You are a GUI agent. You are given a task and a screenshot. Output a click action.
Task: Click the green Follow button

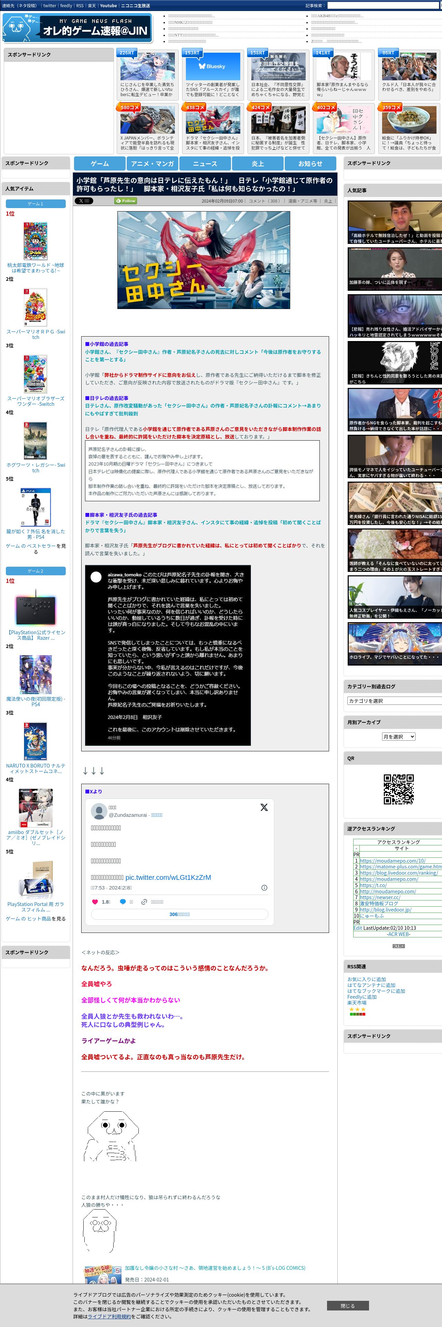click(126, 201)
